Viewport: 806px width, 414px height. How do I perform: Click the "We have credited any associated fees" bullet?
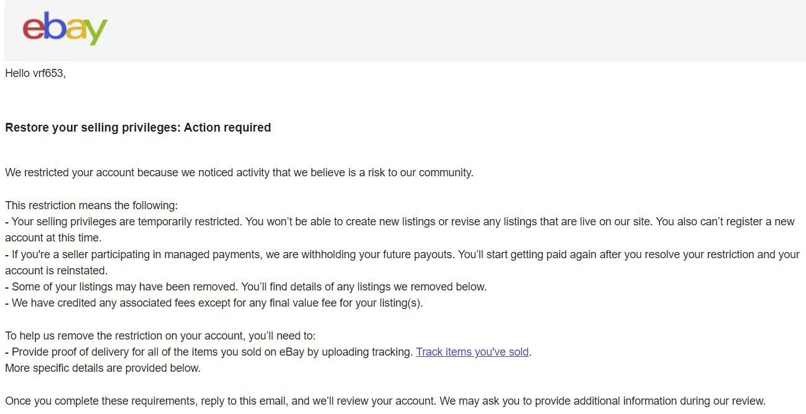point(214,304)
